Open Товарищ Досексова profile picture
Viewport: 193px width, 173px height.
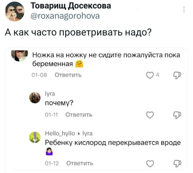click(x=15, y=11)
